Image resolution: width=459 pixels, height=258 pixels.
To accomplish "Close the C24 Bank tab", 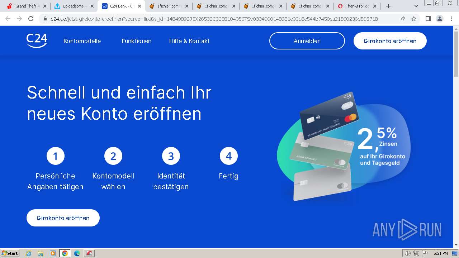I will coord(139,6).
